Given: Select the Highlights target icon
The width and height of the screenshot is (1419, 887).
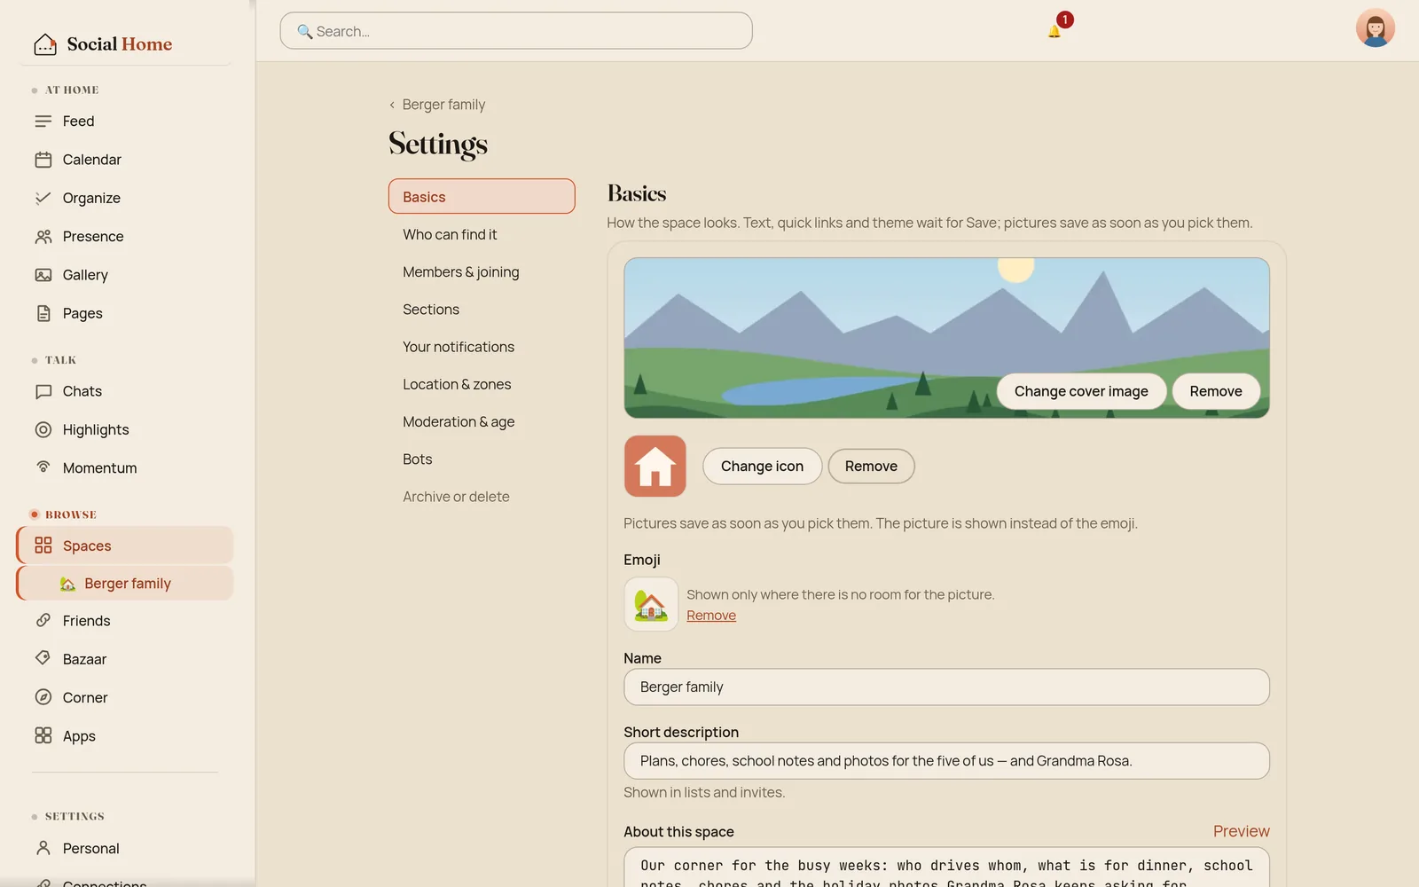Looking at the screenshot, I should point(43,429).
